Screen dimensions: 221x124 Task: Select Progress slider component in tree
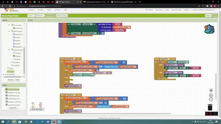tap(18, 56)
